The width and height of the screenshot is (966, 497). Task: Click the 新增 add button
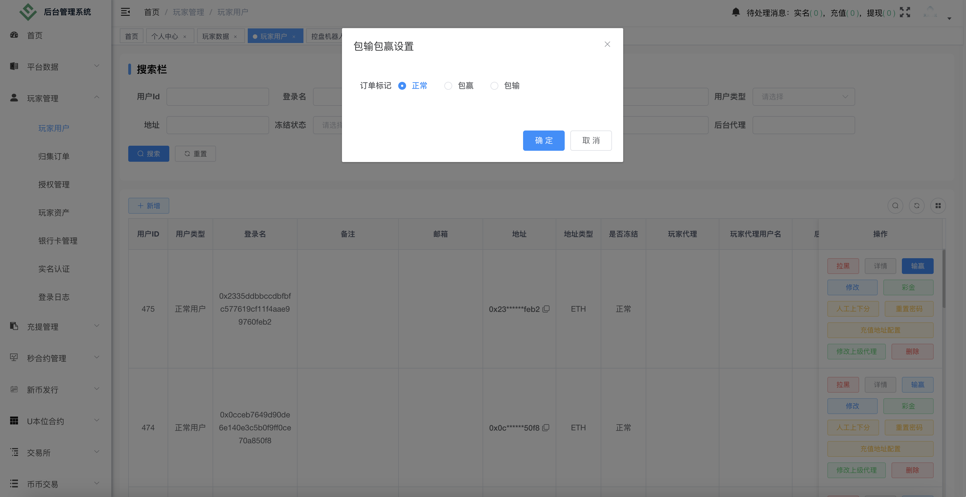click(148, 206)
